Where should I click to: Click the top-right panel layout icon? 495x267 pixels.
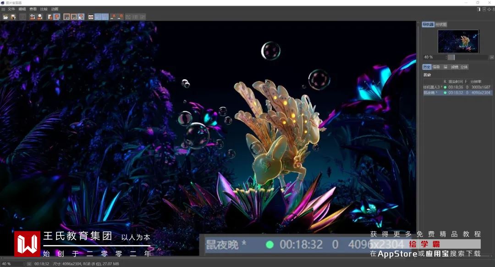click(x=478, y=9)
